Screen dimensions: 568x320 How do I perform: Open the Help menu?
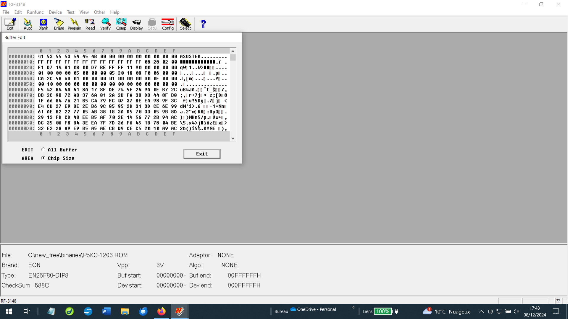pos(115,12)
